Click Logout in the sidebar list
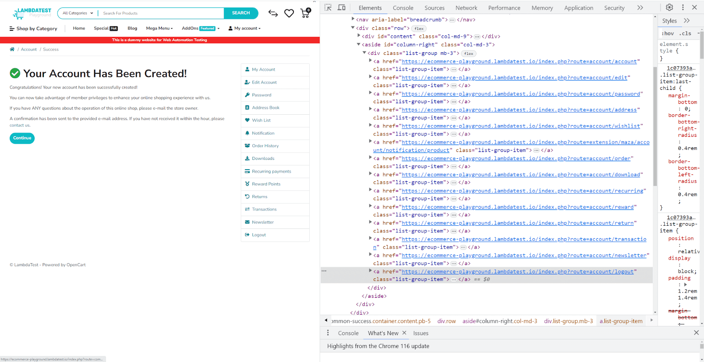This screenshot has width=704, height=362. click(x=275, y=235)
